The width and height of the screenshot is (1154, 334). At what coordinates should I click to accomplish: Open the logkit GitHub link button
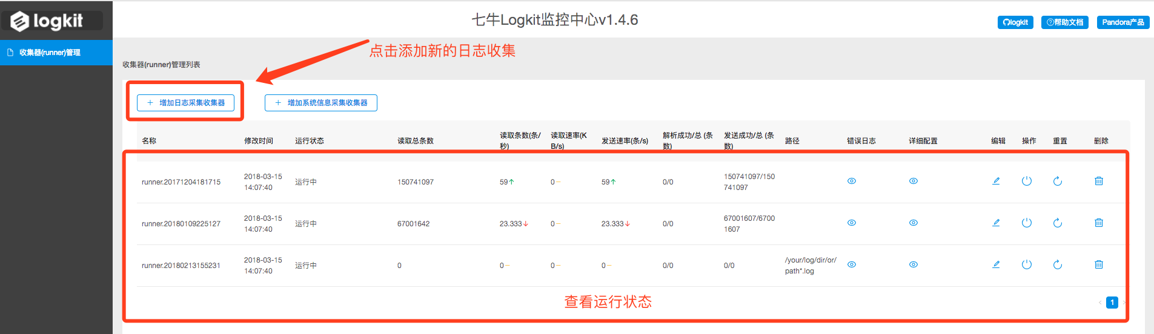point(1015,22)
